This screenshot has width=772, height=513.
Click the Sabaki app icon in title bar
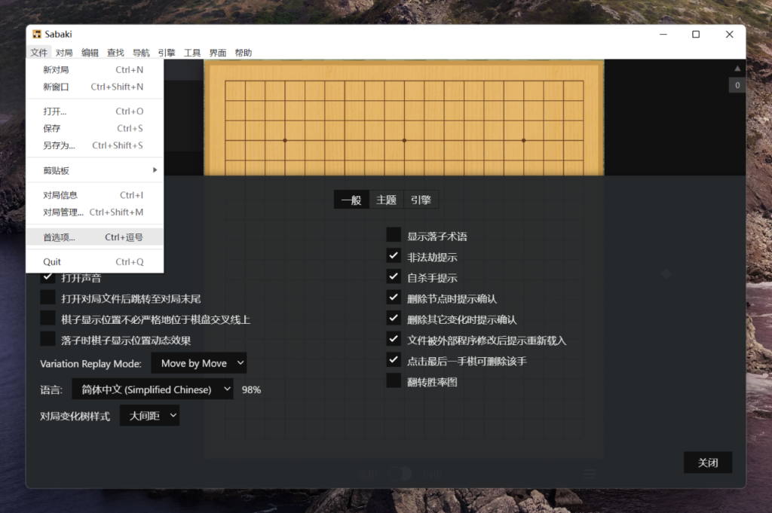click(x=37, y=34)
